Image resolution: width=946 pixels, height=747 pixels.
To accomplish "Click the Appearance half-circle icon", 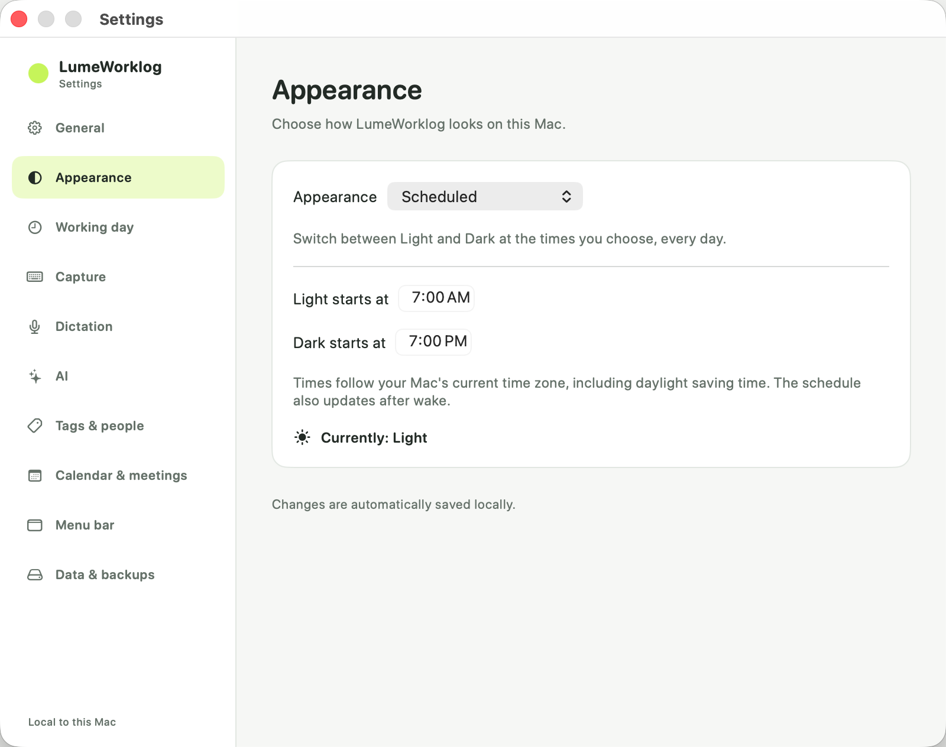I will tap(35, 177).
